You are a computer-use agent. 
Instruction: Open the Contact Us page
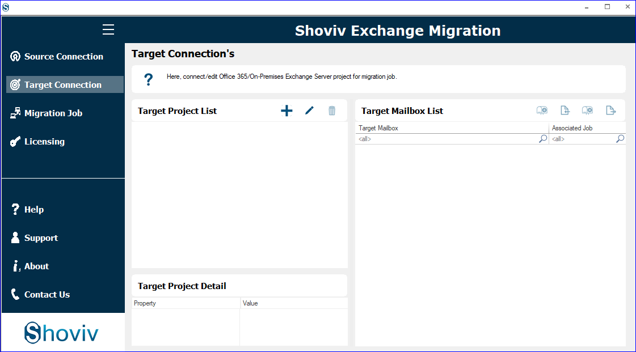click(x=63, y=294)
